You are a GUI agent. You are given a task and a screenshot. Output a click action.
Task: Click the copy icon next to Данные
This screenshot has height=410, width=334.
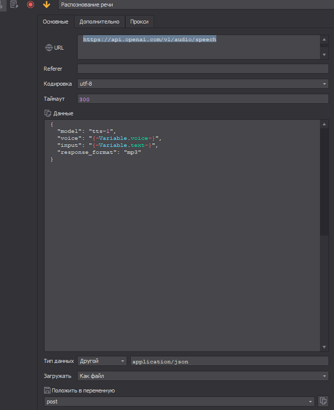(x=48, y=113)
